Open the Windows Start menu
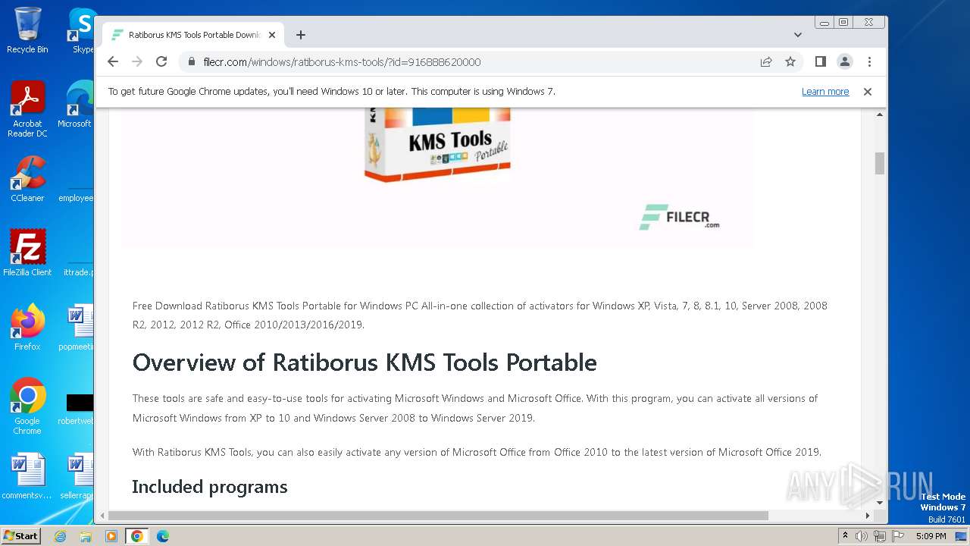The width and height of the screenshot is (970, 546). tap(20, 536)
